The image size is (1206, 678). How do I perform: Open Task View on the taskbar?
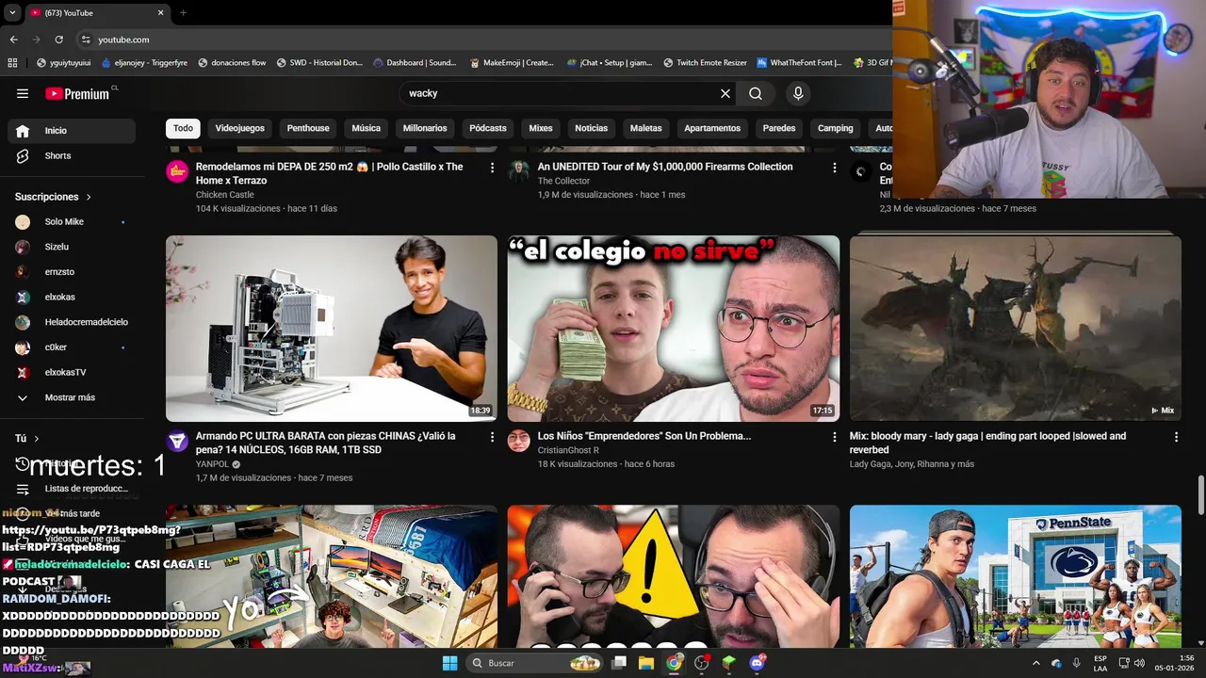[x=619, y=663]
